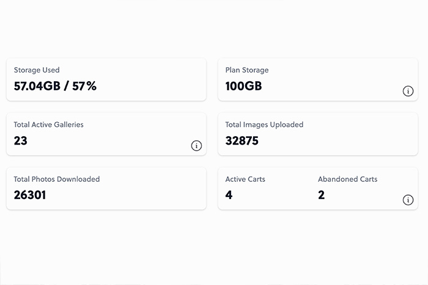The width and height of the screenshot is (428, 285).
Task: Click the Total Photos Downloaded label
Action: [x=57, y=179]
